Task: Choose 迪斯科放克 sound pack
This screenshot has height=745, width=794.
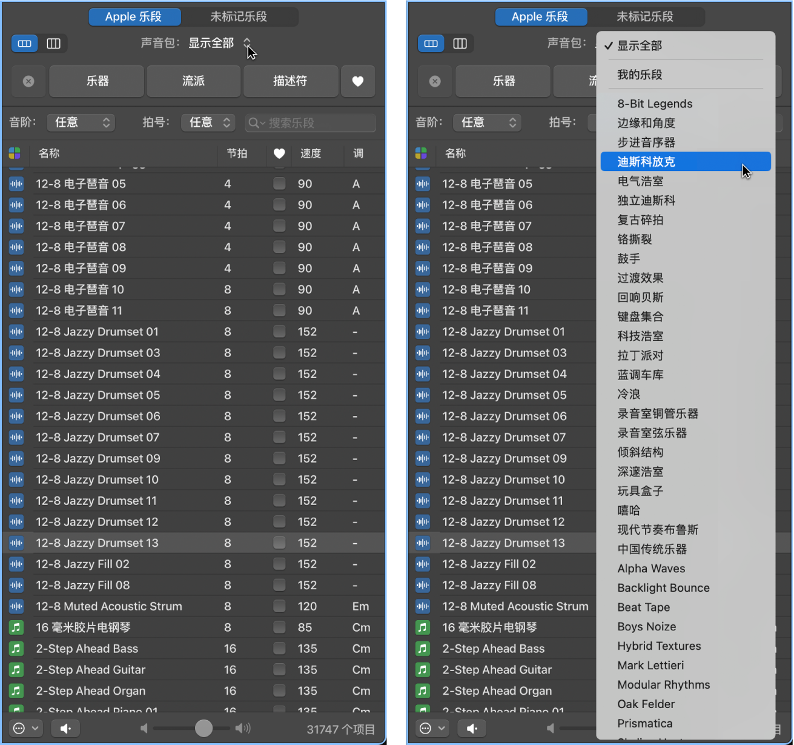Action: (x=686, y=161)
